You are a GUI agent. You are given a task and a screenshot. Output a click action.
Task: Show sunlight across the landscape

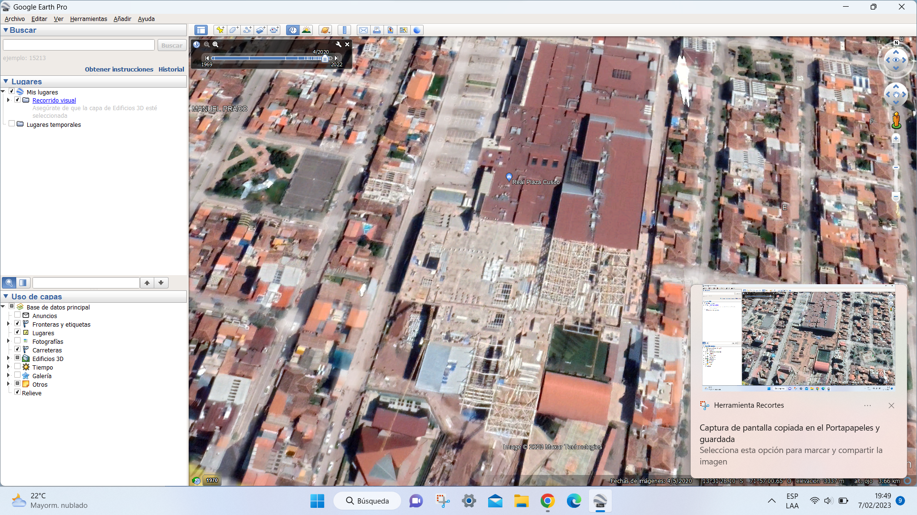(x=306, y=30)
